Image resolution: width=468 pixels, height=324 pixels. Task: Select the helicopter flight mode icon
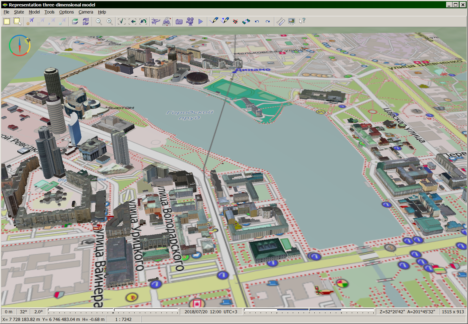156,21
